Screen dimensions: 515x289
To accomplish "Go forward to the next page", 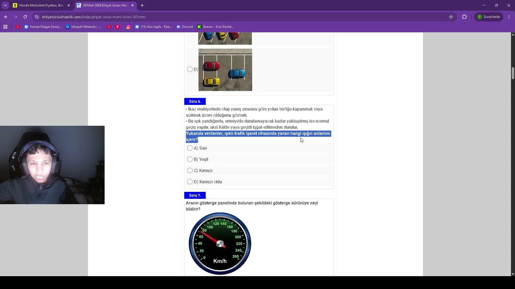I will point(15,17).
